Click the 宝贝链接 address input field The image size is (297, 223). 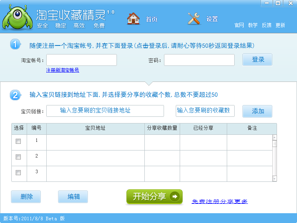105,111
